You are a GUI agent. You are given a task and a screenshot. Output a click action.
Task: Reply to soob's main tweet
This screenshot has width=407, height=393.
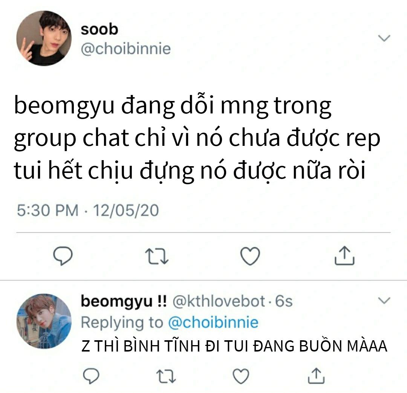(63, 256)
